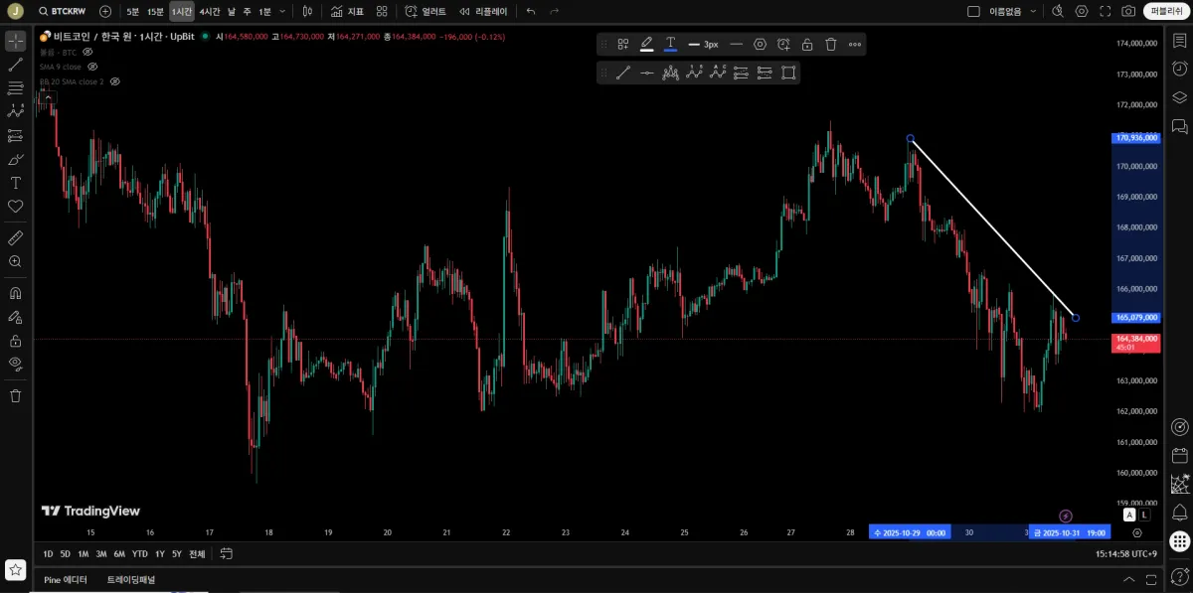Remove drawings with left sidebar trash icon
1193x593 pixels.
click(15, 395)
